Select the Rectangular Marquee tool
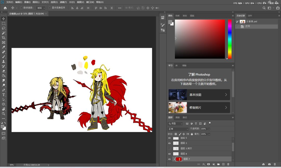The width and height of the screenshot is (281, 168). [x=3, y=23]
